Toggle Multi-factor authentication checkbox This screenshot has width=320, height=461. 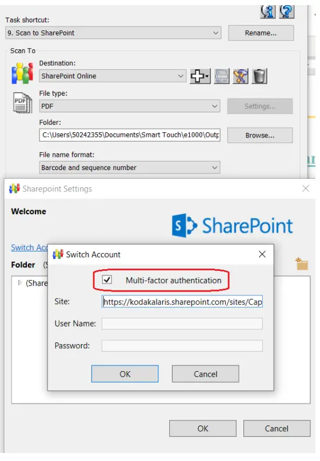pyautogui.click(x=107, y=279)
